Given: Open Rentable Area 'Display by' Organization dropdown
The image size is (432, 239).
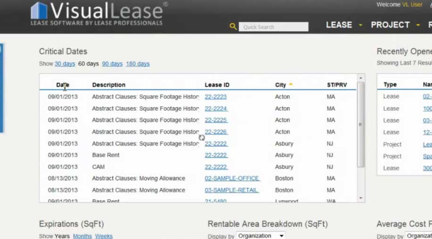Looking at the screenshot, I should tap(261, 236).
